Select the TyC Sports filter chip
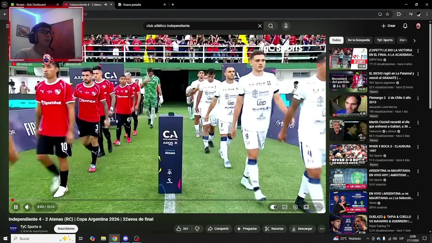432x243 pixels. point(385,40)
